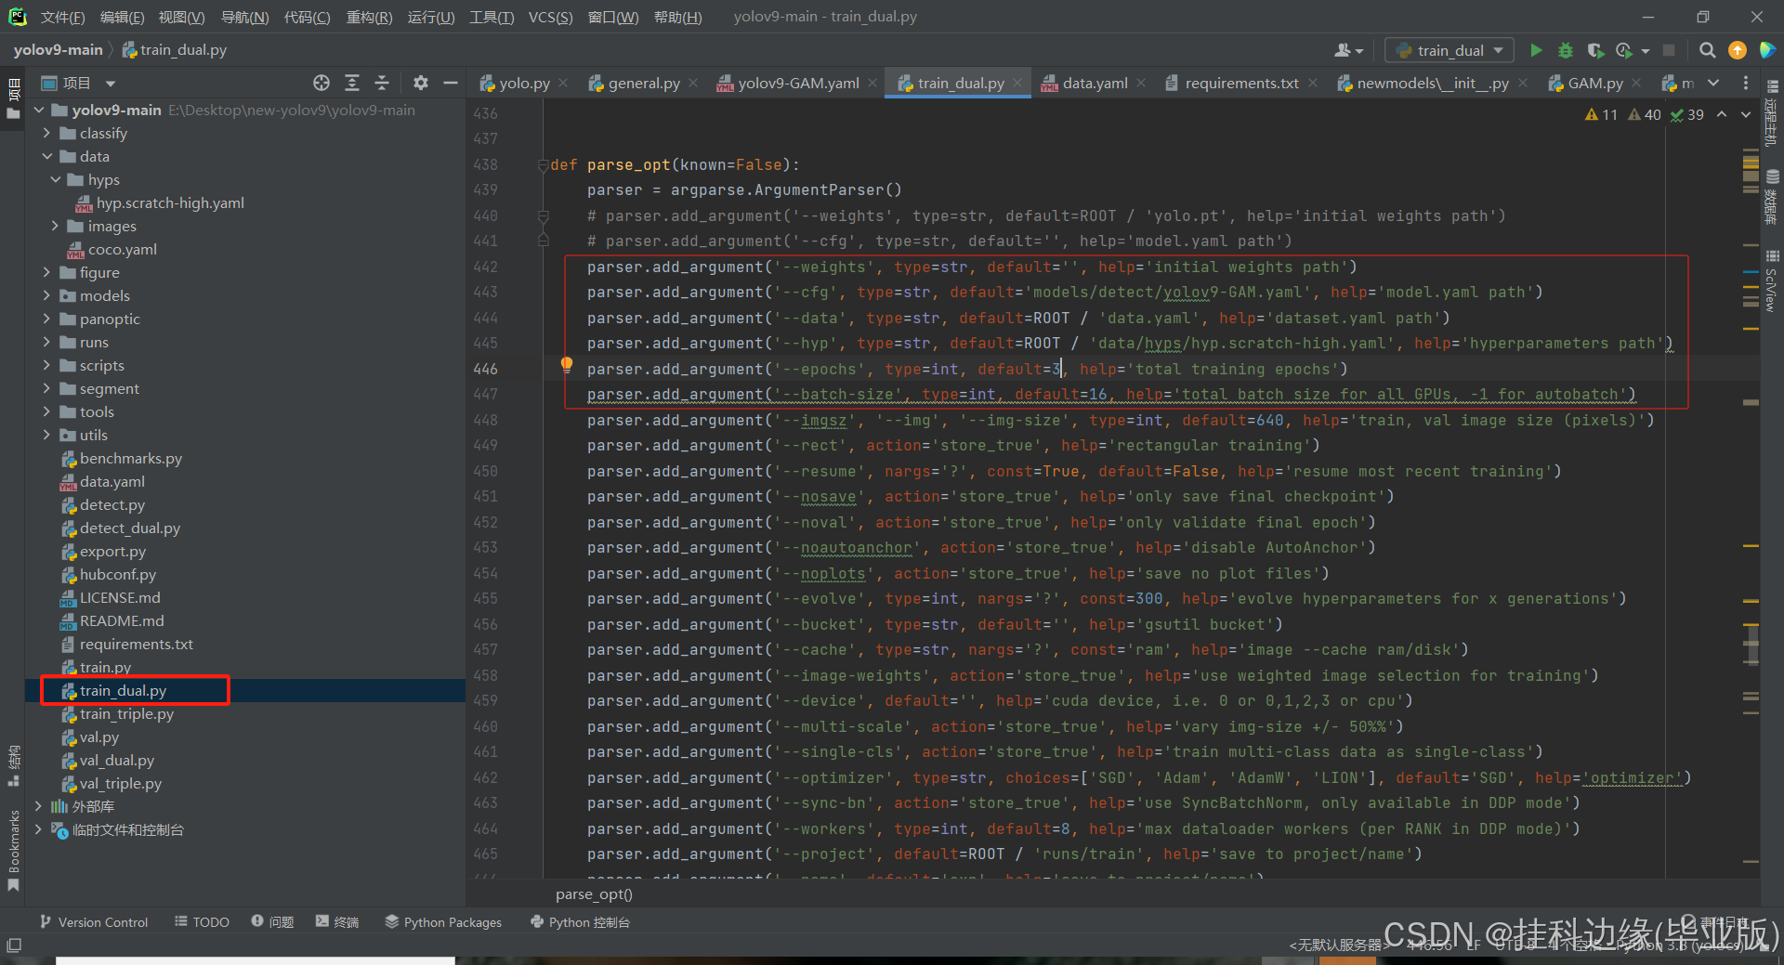Show hidden editor tabs dropdown
Image resolution: width=1784 pixels, height=965 pixels.
tap(1713, 83)
